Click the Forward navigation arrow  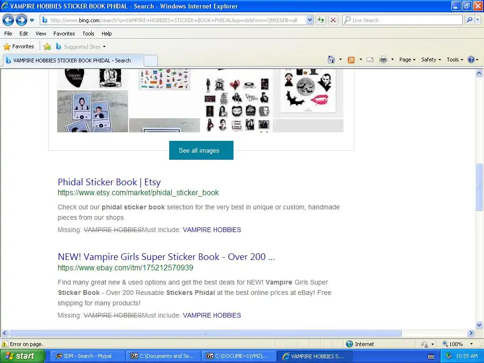[x=21, y=20]
